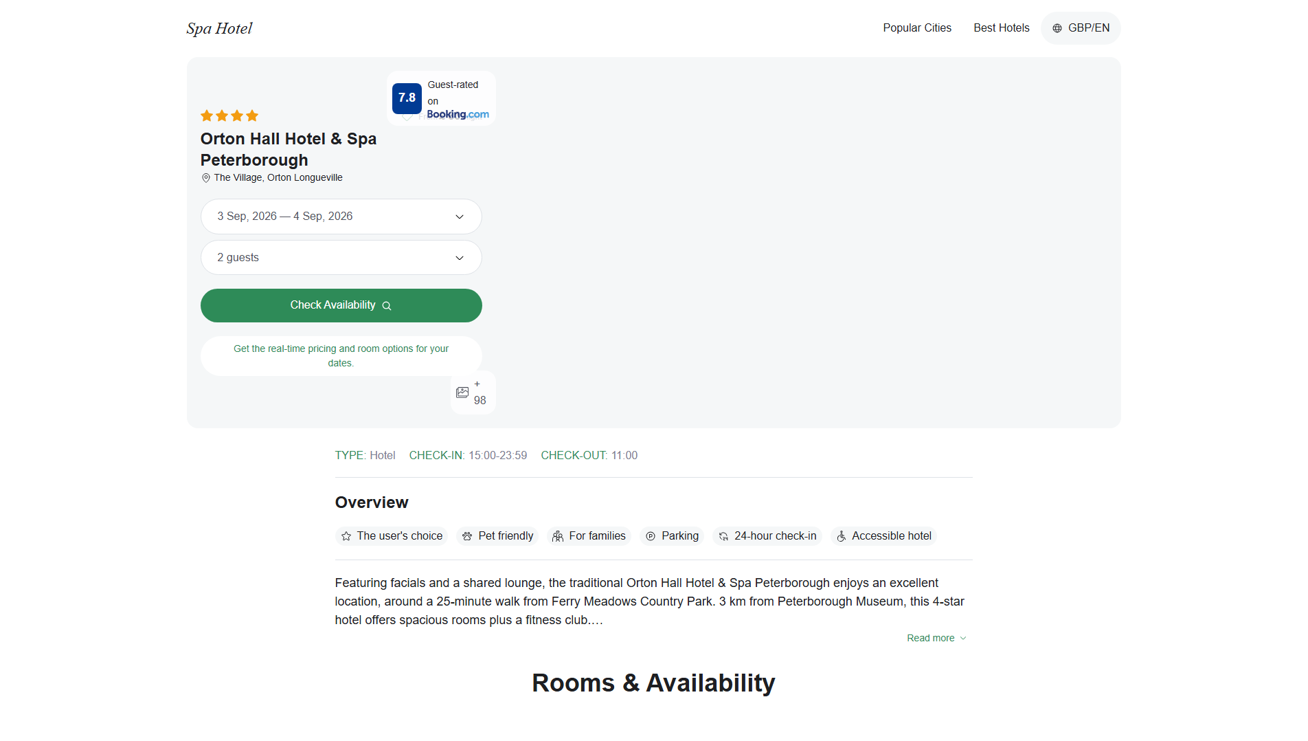Click the family icon on For families
This screenshot has height=741, width=1308.
point(558,536)
